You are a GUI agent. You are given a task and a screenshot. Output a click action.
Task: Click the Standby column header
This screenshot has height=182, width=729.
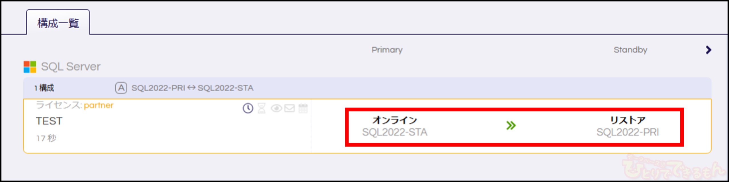pyautogui.click(x=630, y=50)
